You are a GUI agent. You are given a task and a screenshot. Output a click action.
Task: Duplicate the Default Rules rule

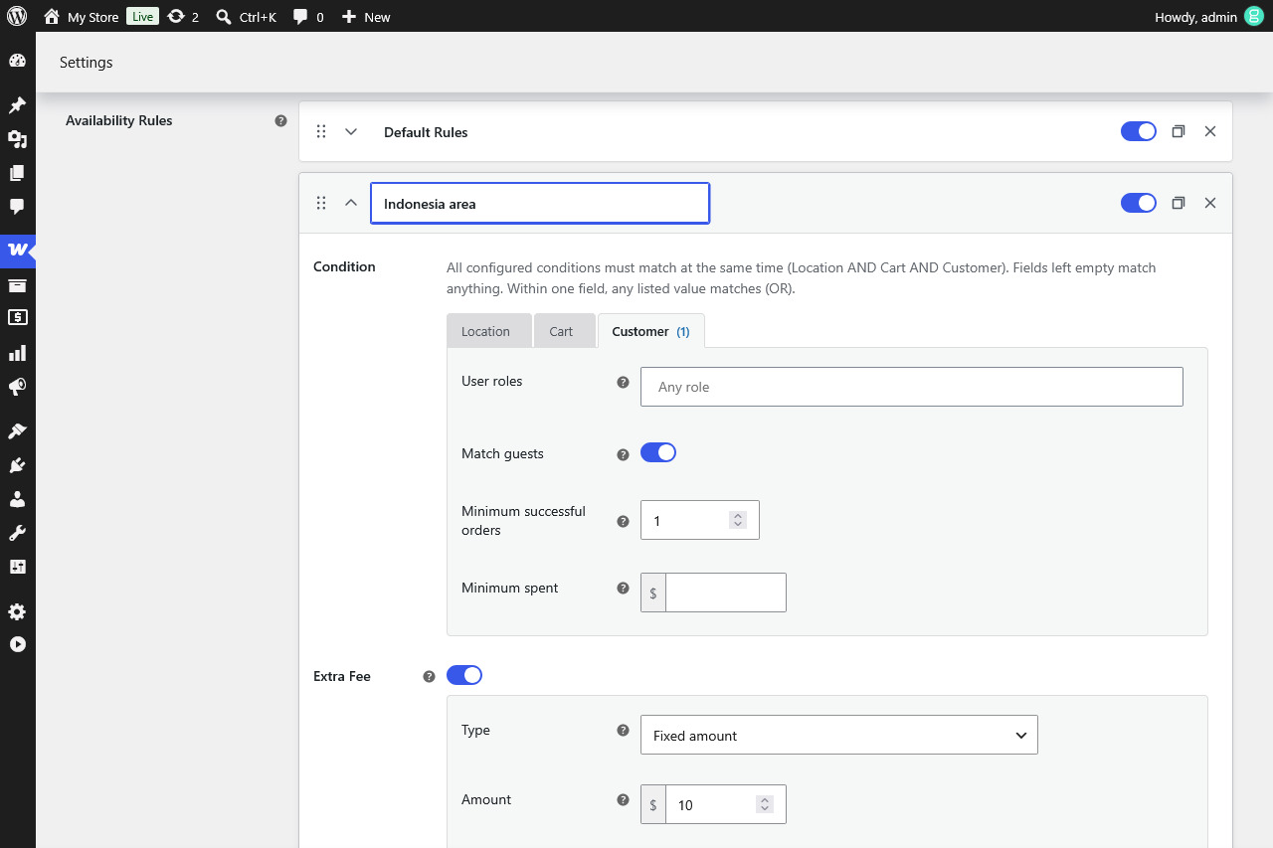point(1179,131)
